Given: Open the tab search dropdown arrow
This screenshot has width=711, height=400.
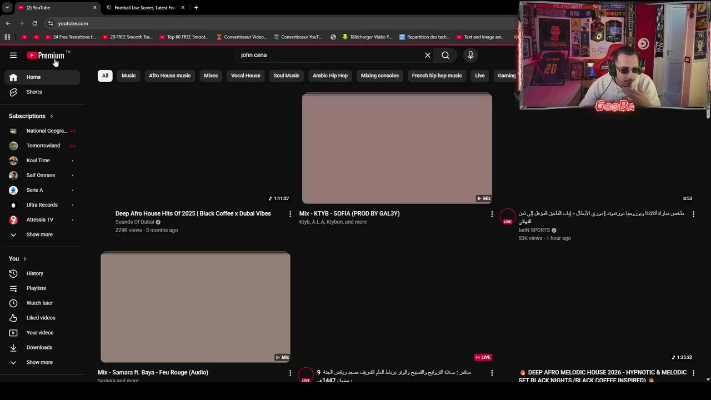Looking at the screenshot, I should tap(7, 8).
